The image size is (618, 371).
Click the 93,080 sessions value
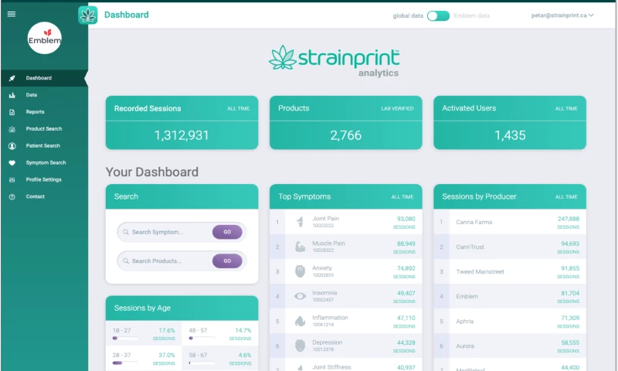(x=406, y=219)
